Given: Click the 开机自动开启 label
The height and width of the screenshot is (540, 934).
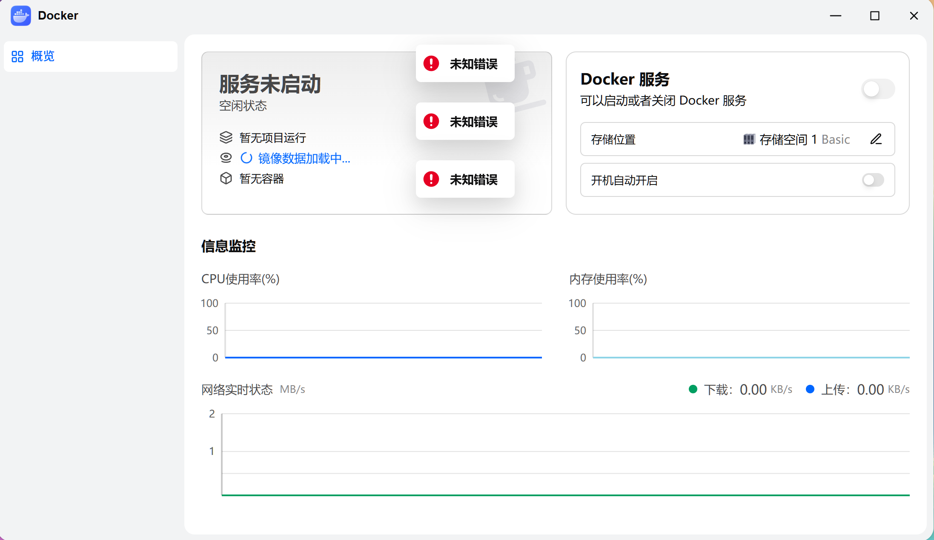Looking at the screenshot, I should pyautogui.click(x=624, y=180).
